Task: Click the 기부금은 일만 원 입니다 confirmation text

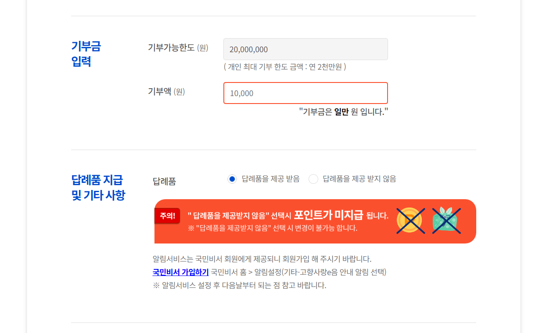Action: point(344,111)
